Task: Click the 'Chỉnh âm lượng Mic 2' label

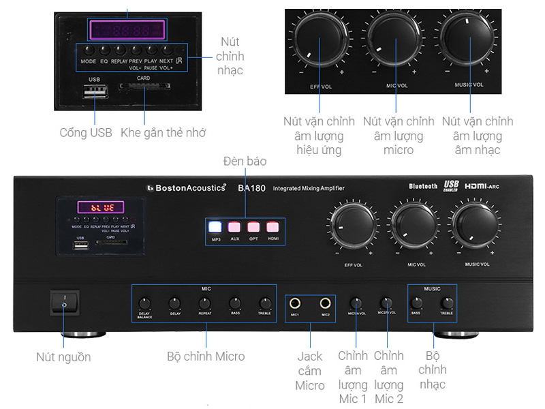Action: (388, 378)
